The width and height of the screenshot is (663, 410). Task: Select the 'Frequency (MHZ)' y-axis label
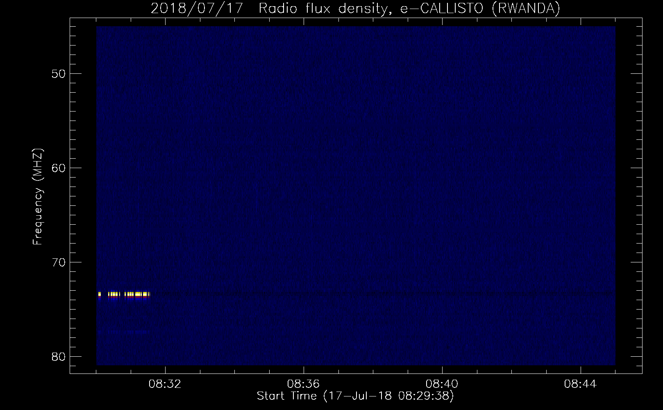pos(38,197)
